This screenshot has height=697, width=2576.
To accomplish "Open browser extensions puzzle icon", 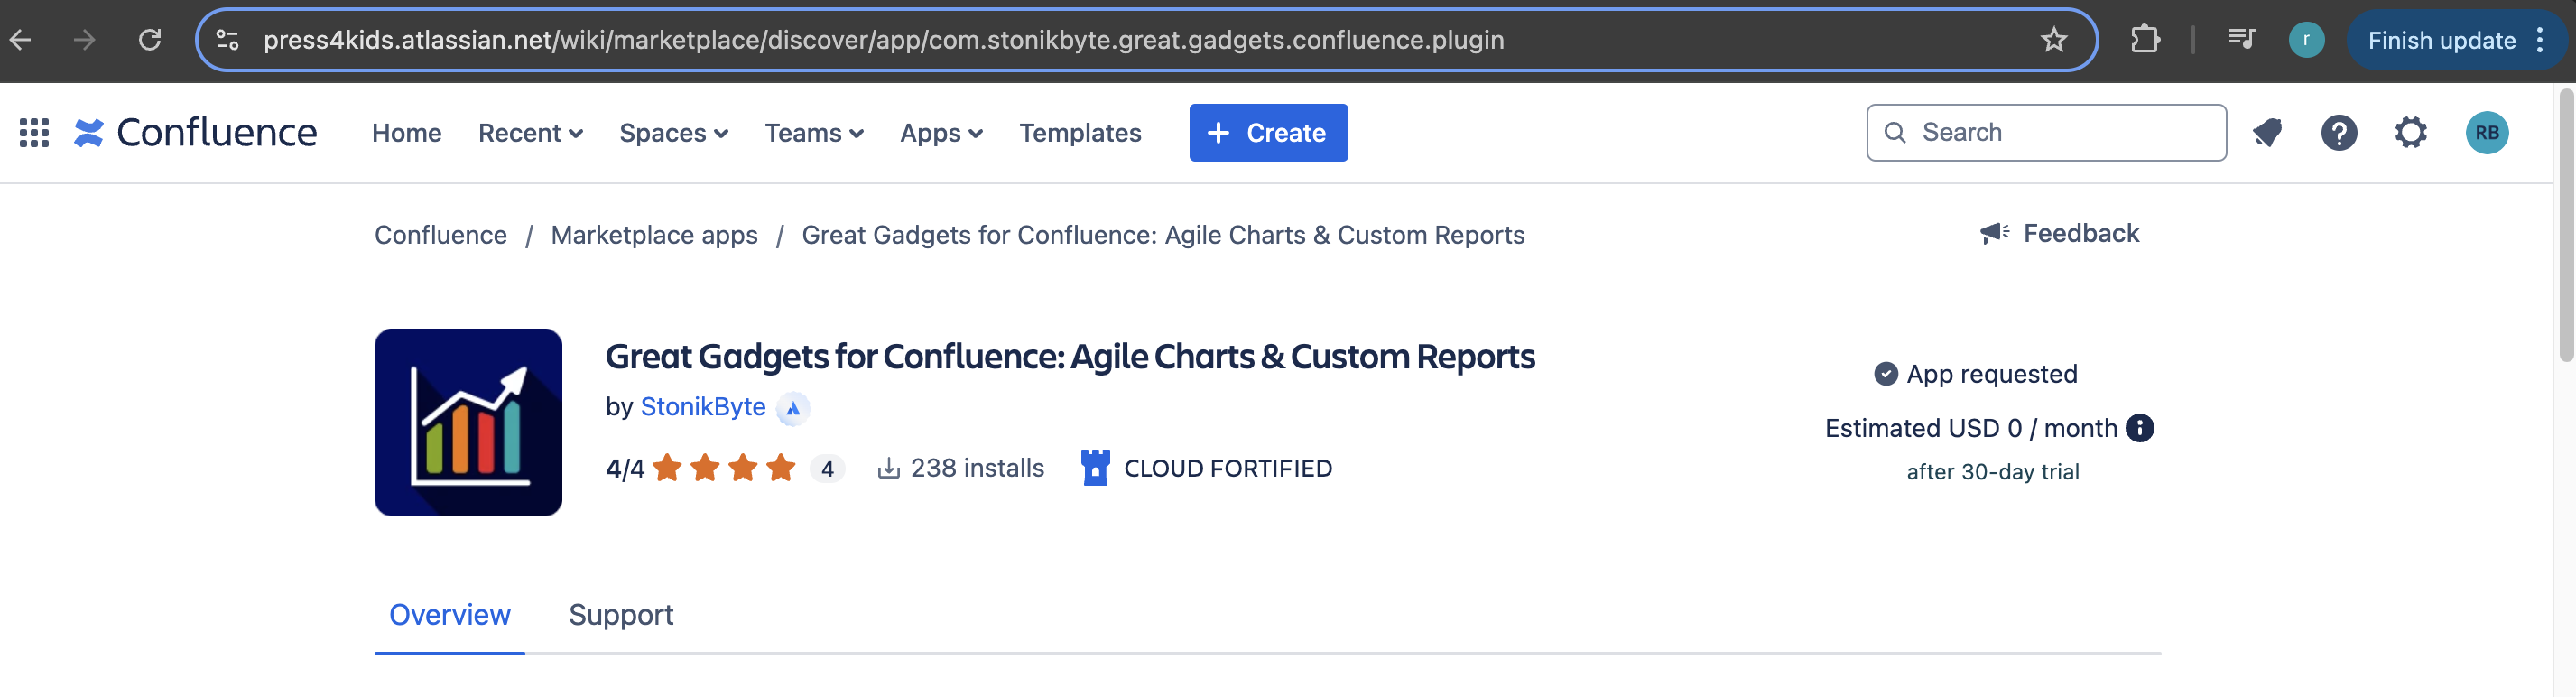I will (x=2144, y=40).
